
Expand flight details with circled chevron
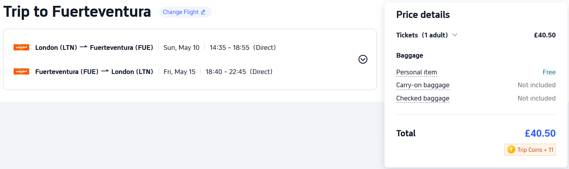click(363, 59)
